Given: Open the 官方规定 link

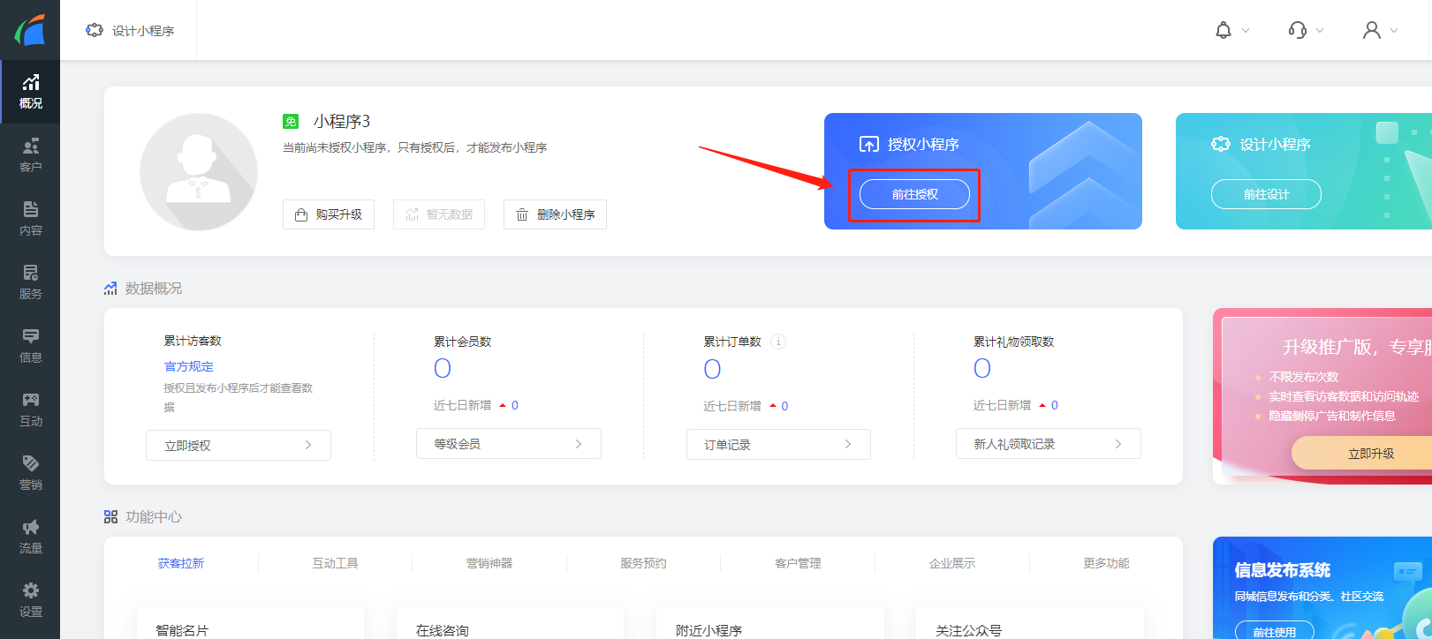Looking at the screenshot, I should (x=189, y=366).
